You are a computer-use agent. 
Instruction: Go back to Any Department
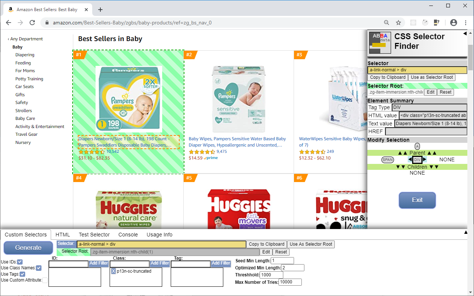click(x=26, y=39)
